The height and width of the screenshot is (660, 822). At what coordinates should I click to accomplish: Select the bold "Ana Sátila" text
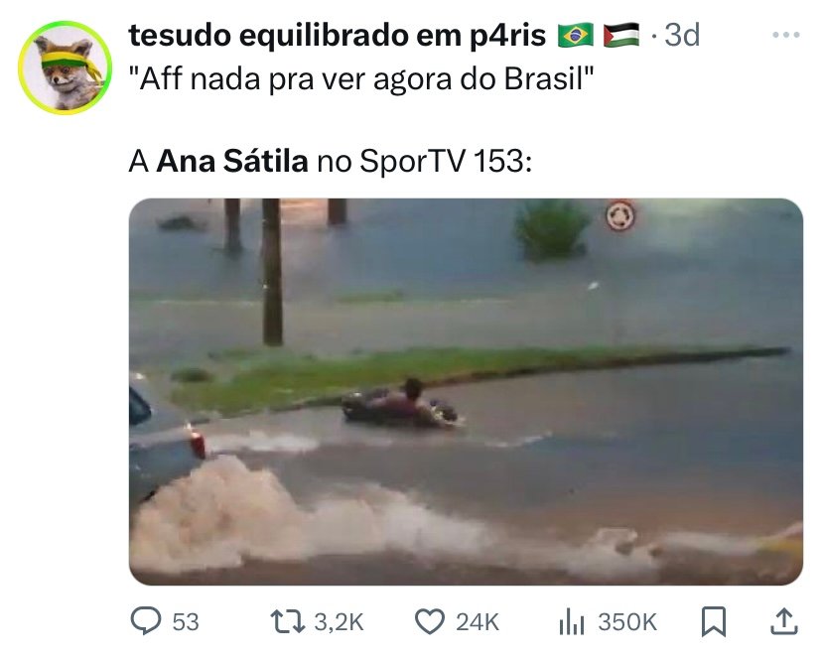232,161
